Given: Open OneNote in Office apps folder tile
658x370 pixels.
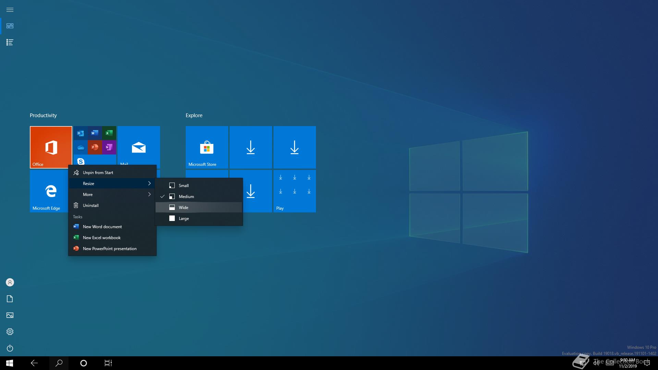Looking at the screenshot, I should click(109, 147).
